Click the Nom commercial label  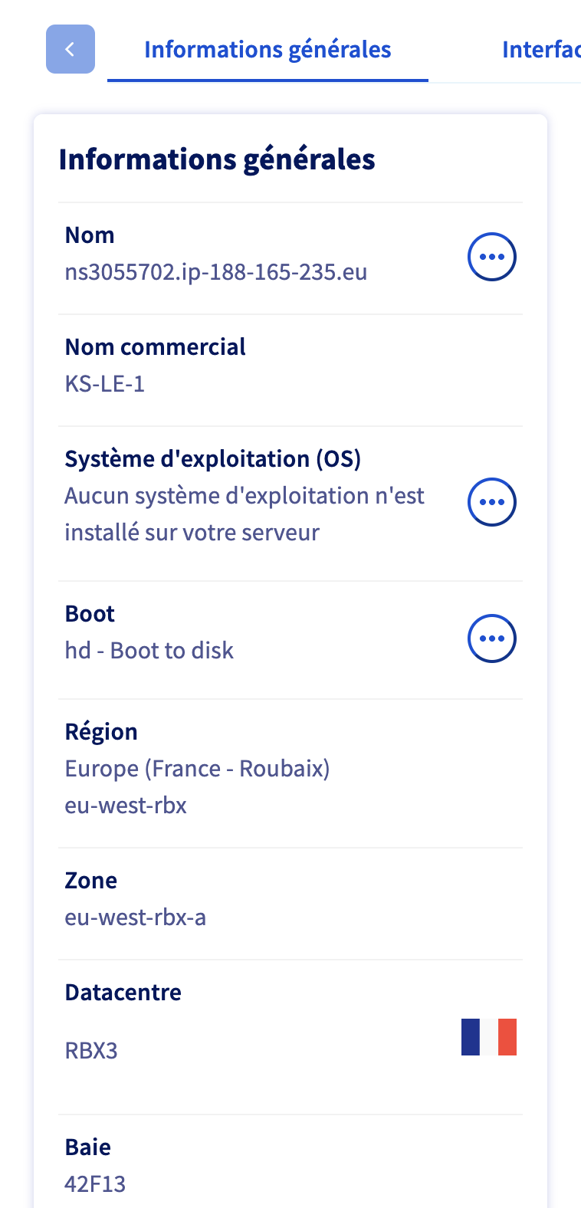(156, 347)
